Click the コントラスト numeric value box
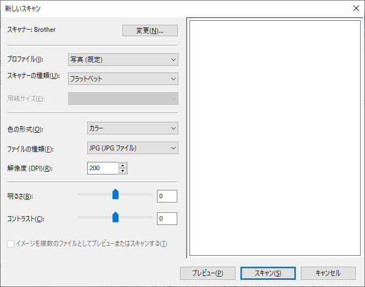The height and width of the screenshot is (287, 365). [x=167, y=218]
